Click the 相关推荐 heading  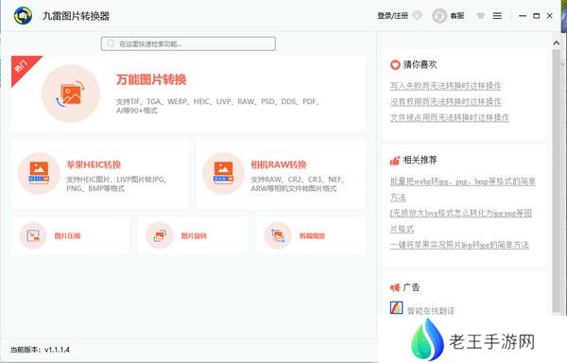coord(420,160)
